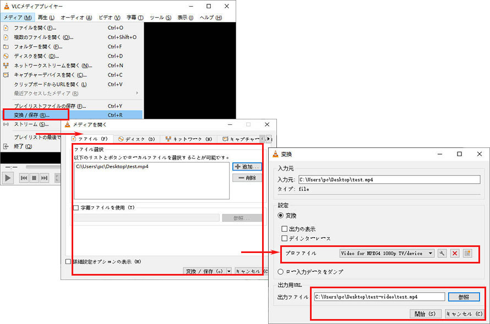Viewport: 490px width, 324px height.
Task: Click the 入力元 path field
Action: click(x=389, y=179)
